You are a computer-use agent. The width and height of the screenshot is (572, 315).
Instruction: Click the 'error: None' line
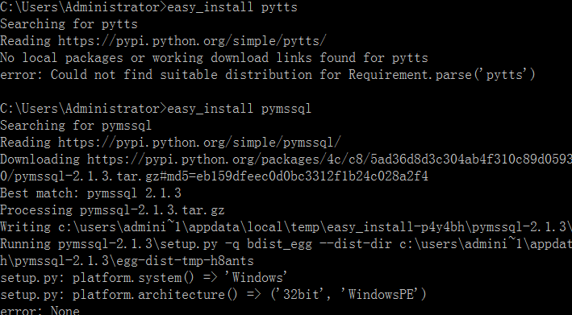pos(40,311)
